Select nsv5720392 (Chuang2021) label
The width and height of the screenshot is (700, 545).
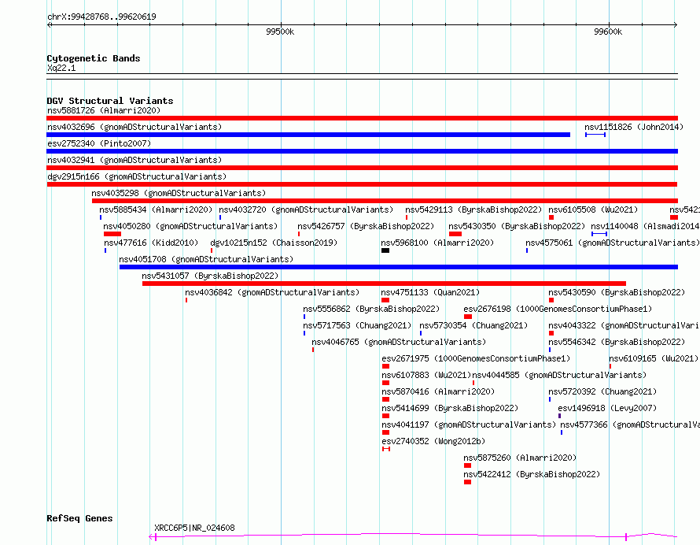[x=602, y=391]
